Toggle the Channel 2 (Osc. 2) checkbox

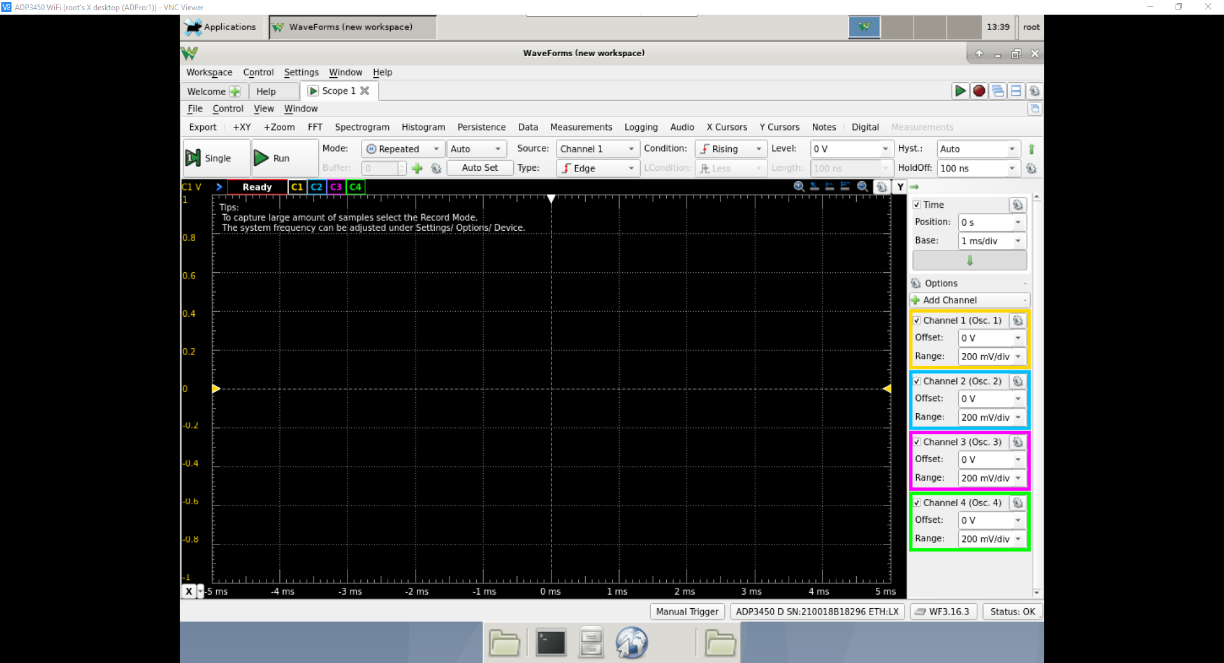917,381
